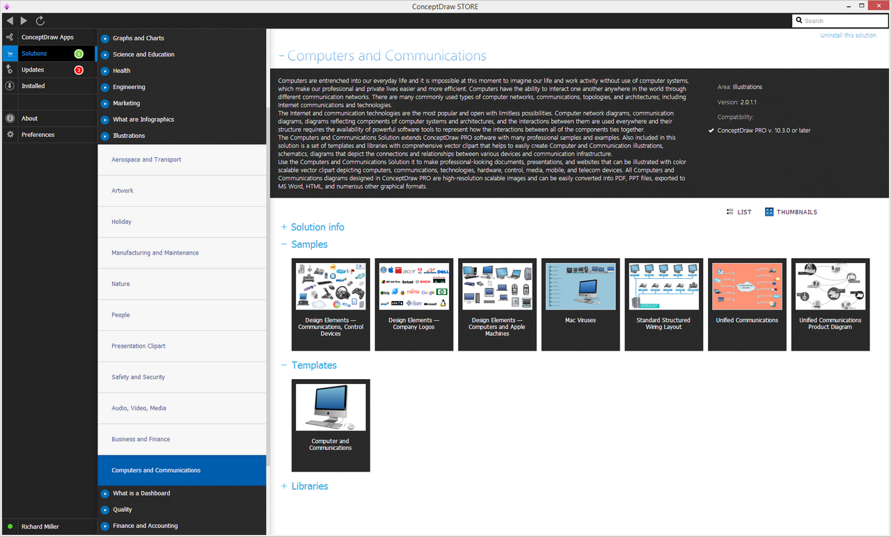
Task: Select the Holiday solution
Action: coord(182,222)
